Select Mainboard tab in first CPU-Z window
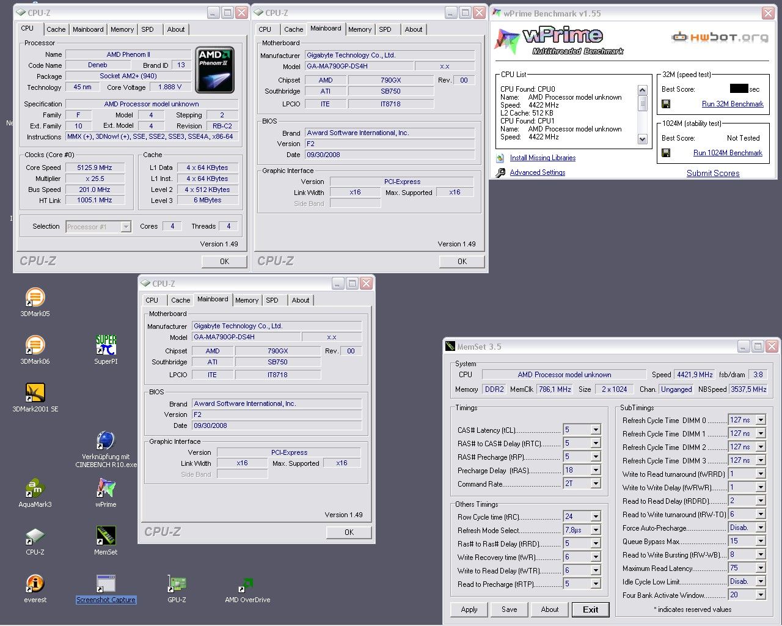782x626 pixels. click(x=88, y=29)
